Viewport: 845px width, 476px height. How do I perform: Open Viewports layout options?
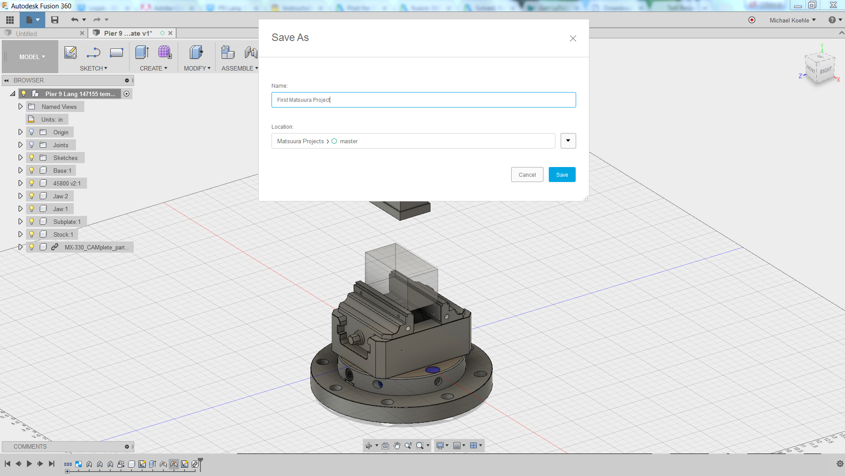point(476,446)
